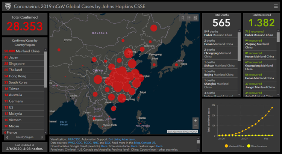Select South Korea in country list
The image size is (282, 154).
[x=23, y=83]
